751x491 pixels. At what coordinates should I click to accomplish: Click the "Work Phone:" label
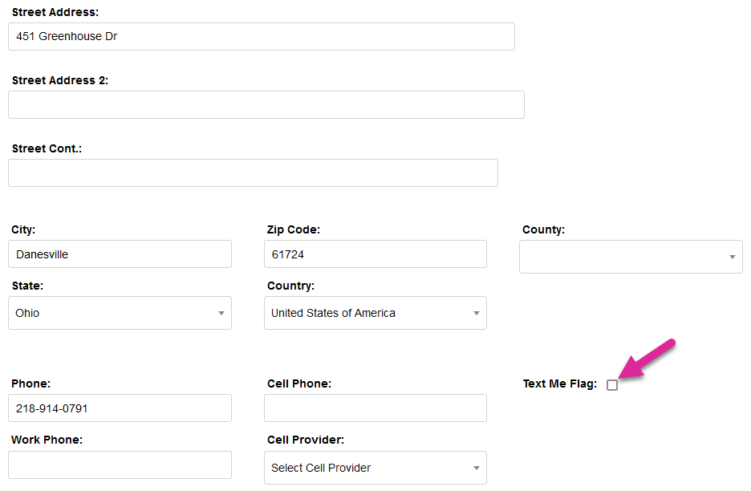pyautogui.click(x=47, y=440)
